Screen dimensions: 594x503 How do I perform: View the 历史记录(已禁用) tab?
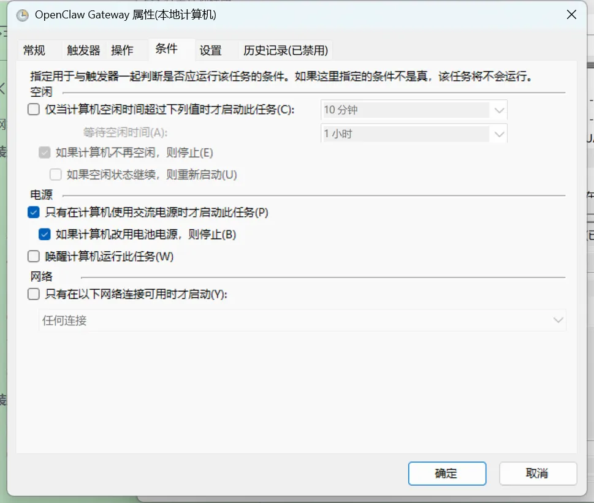(286, 50)
